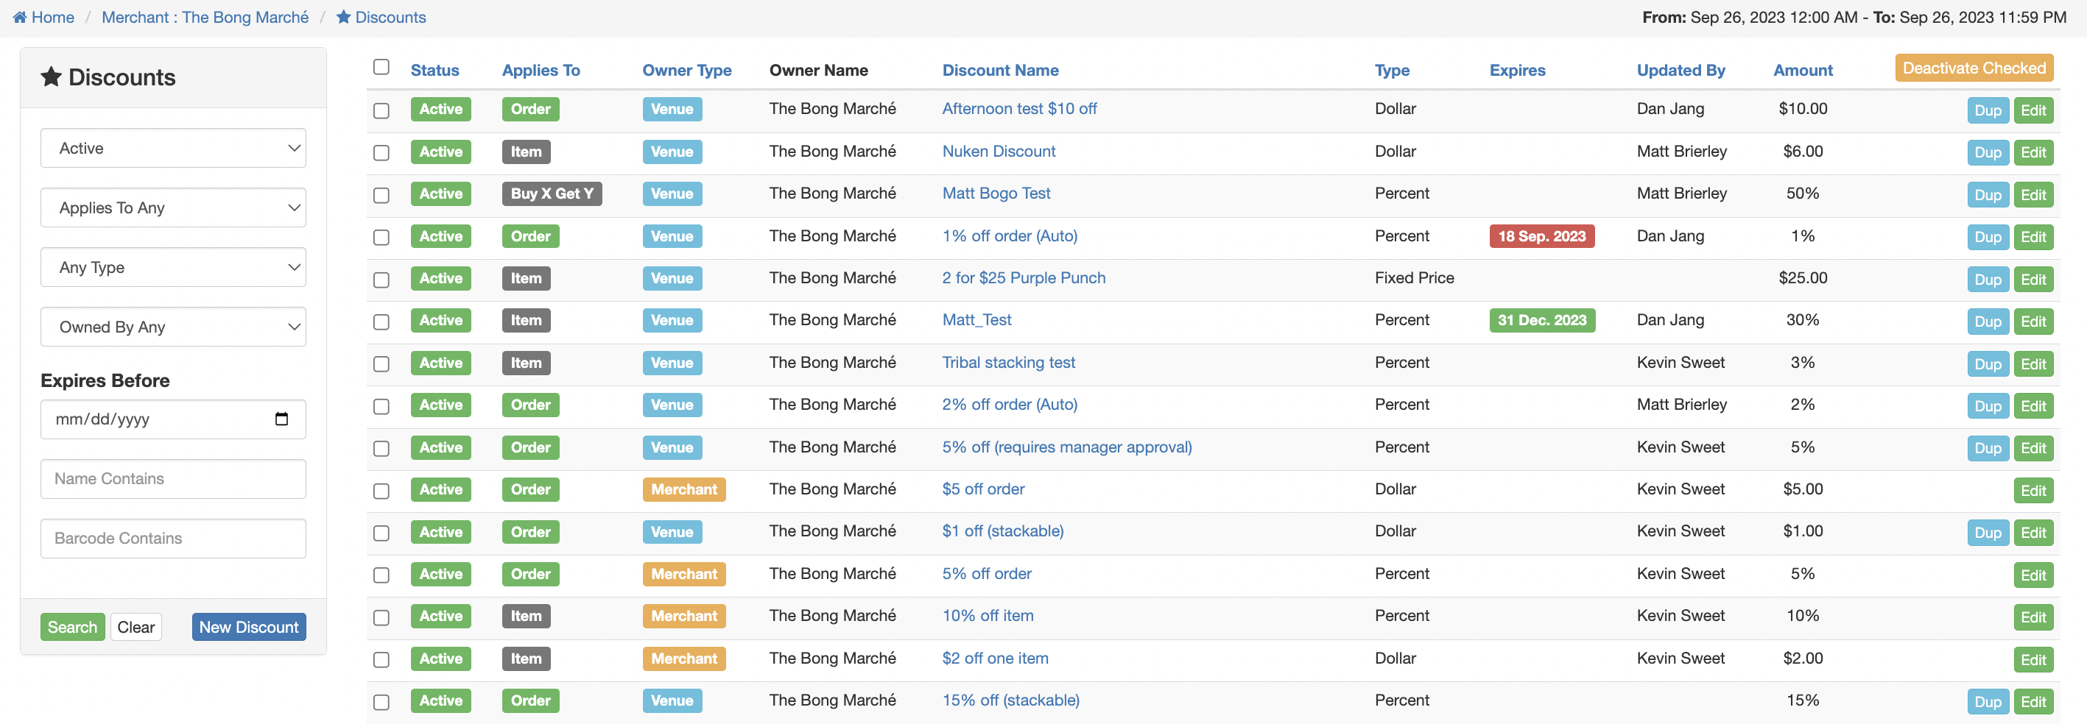2087x724 pixels.
Task: Click the 15% amount cell
Action: tap(1803, 700)
